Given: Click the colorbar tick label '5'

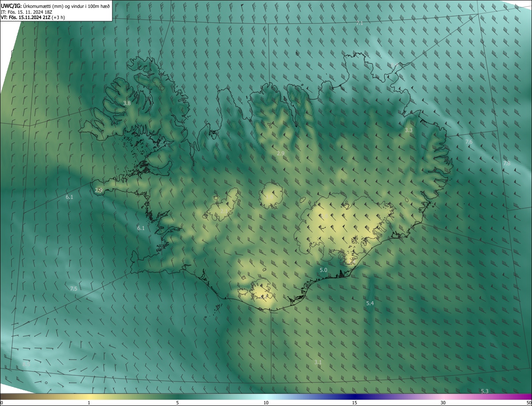Looking at the screenshot, I should click(177, 403).
